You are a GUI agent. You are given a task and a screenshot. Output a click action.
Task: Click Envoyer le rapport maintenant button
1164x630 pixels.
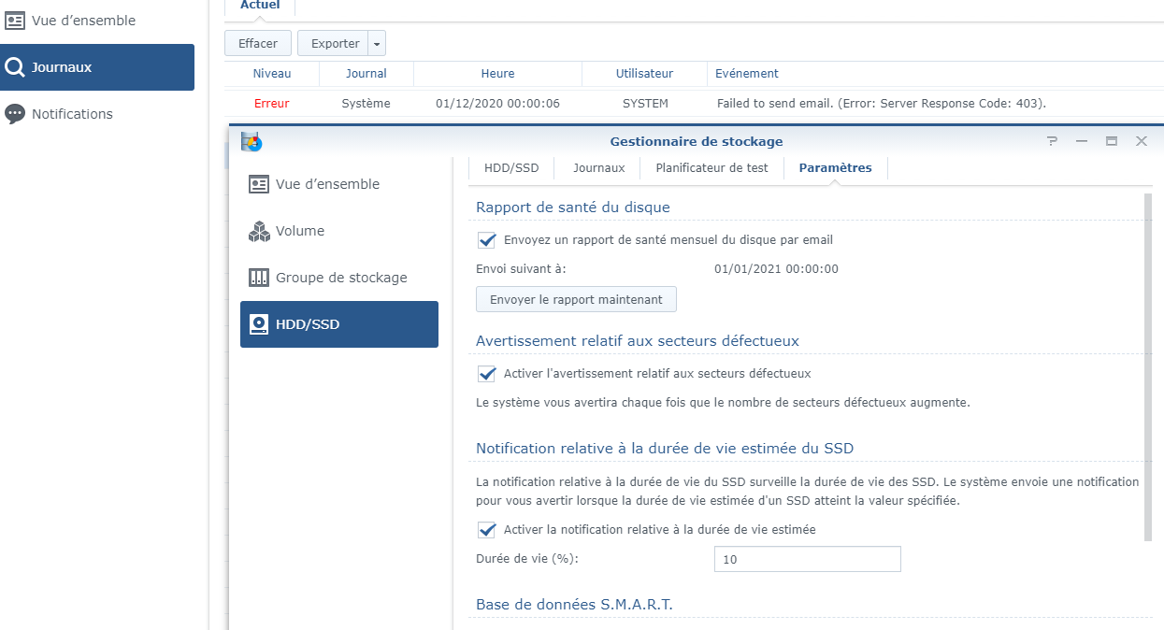pos(576,300)
